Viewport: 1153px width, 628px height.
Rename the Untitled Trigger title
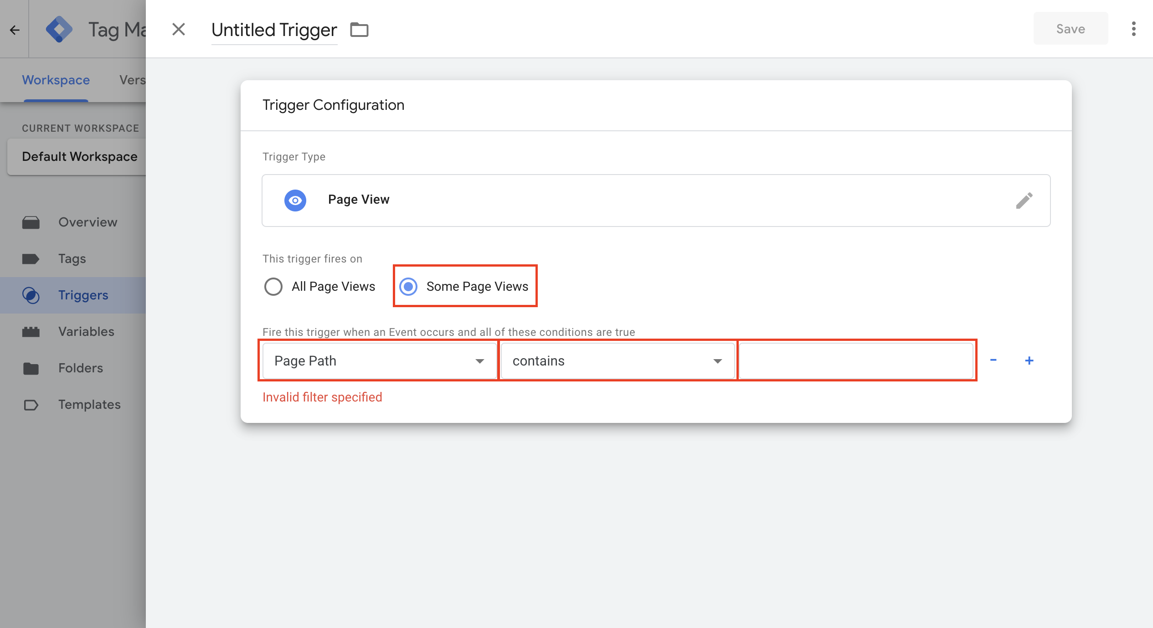(x=274, y=30)
